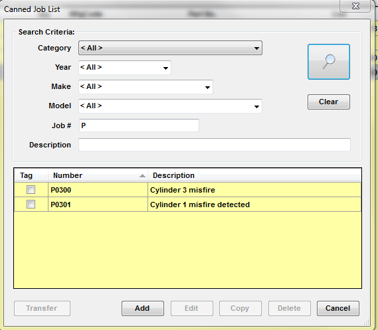Sort by the Description column header

254,175
